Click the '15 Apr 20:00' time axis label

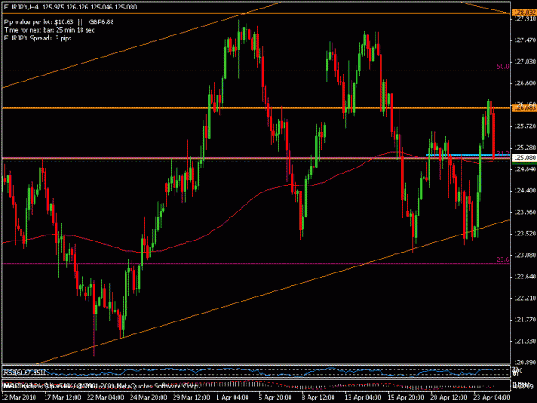(406, 398)
